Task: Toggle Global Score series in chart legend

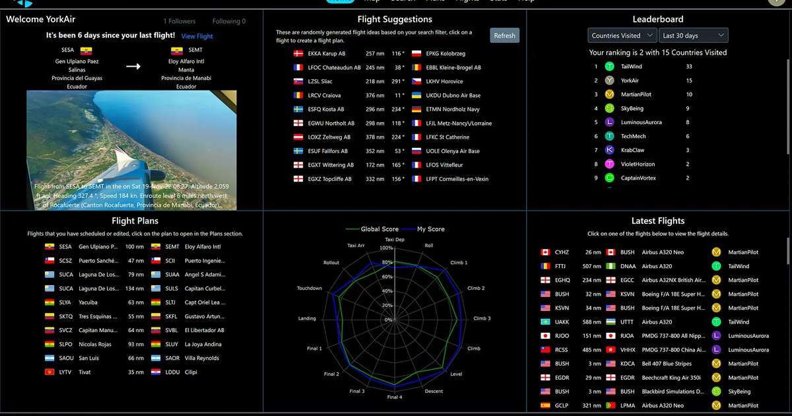Action: (x=373, y=229)
